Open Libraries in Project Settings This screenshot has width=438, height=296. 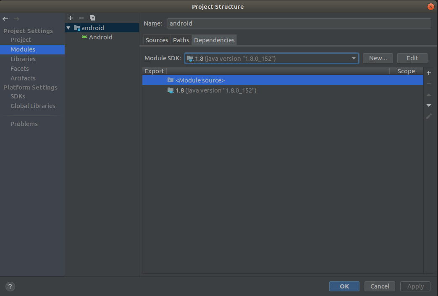coord(23,59)
